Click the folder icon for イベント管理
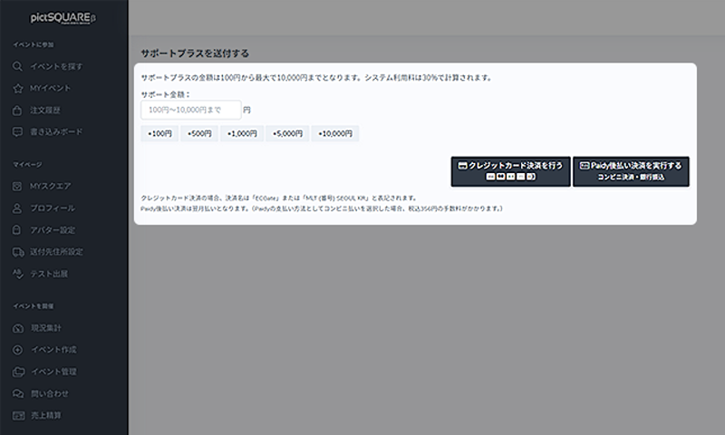The height and width of the screenshot is (435, 725). tap(18, 372)
